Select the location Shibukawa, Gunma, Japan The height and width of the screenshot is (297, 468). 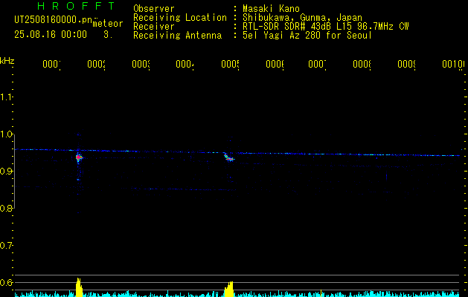(302, 18)
